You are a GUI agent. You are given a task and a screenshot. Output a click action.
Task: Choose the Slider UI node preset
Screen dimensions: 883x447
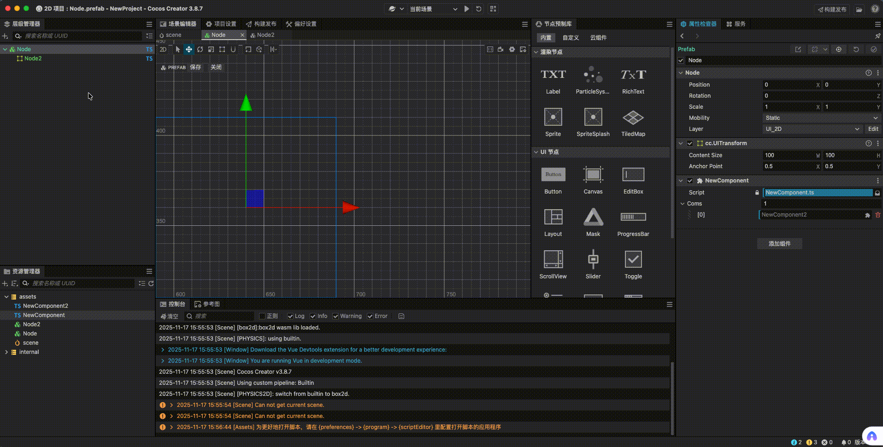593,265
